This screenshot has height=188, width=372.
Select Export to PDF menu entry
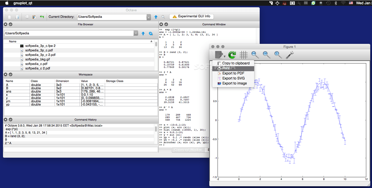(x=233, y=73)
